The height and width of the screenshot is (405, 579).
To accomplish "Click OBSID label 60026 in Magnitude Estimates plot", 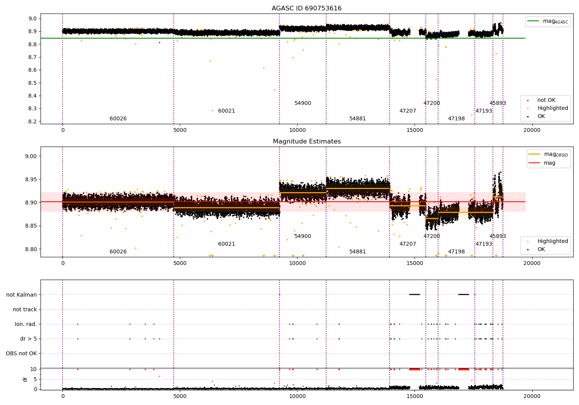I will 118,252.
